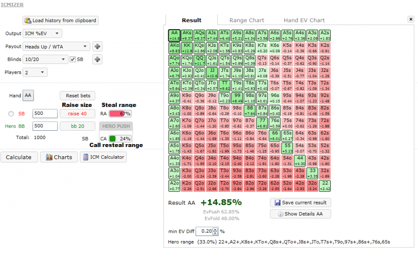Toggle the SB checkbox next to Blinds
Screen dimensions: 418x279
pos(73,59)
